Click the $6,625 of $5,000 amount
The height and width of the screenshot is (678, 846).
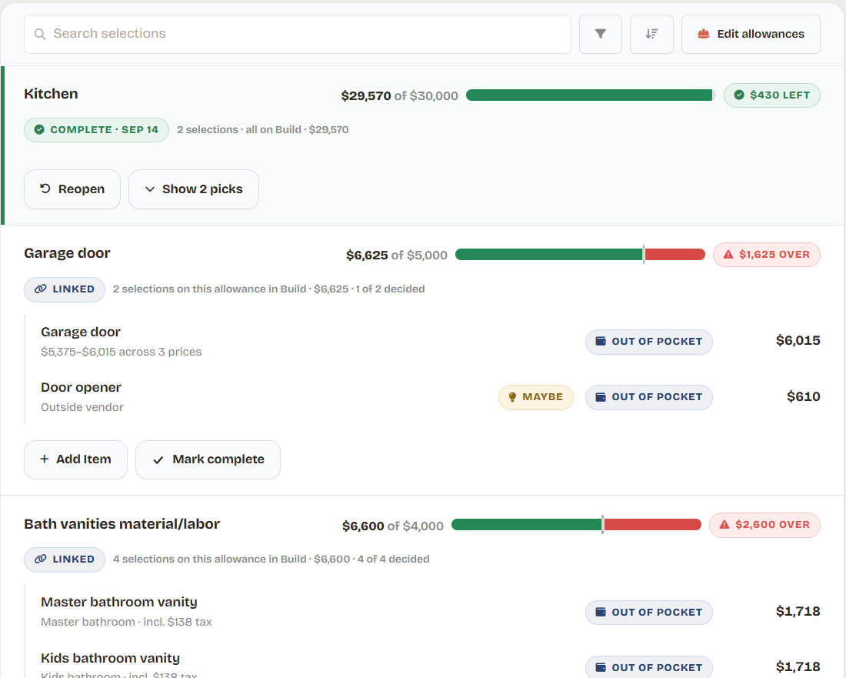[x=397, y=256]
